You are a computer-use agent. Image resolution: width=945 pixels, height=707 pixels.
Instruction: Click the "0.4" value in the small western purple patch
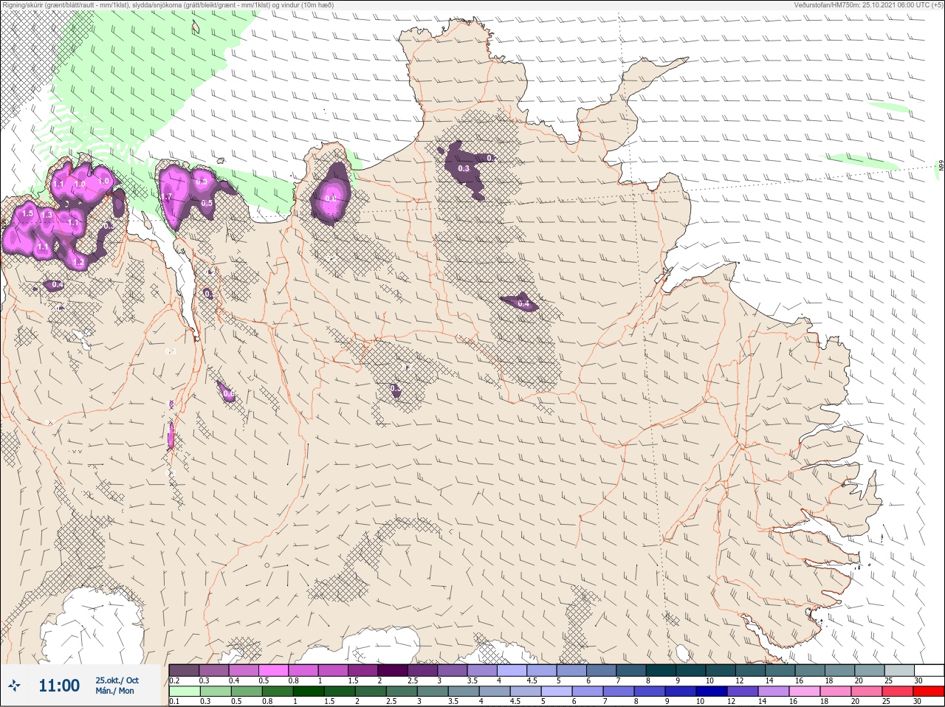click(x=58, y=285)
